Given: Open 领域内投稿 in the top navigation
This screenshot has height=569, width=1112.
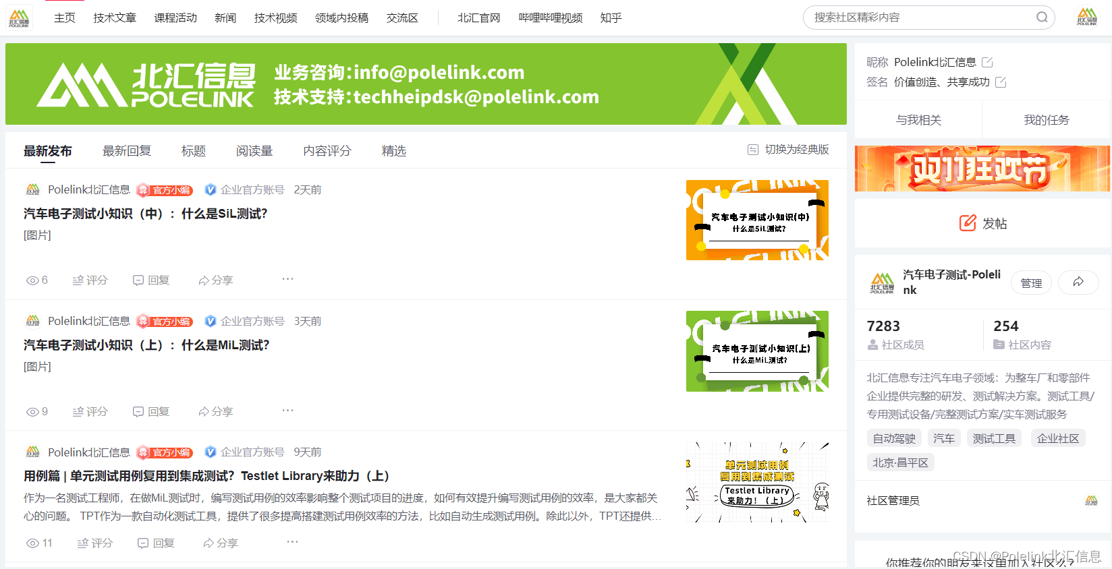Looking at the screenshot, I should tap(342, 18).
